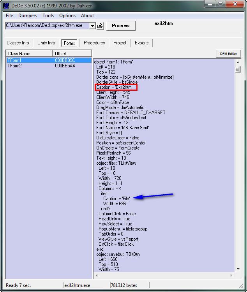Click the line "ColumnClick = False"
The image size is (247, 292).
117,214
